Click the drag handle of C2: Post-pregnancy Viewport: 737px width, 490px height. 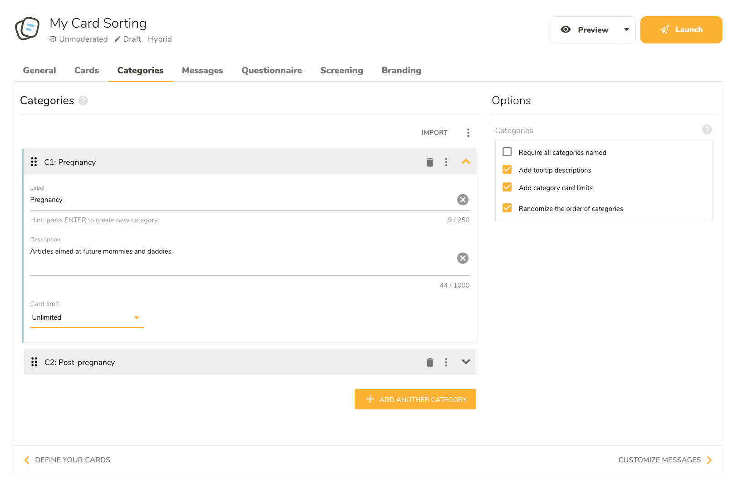[x=34, y=362]
